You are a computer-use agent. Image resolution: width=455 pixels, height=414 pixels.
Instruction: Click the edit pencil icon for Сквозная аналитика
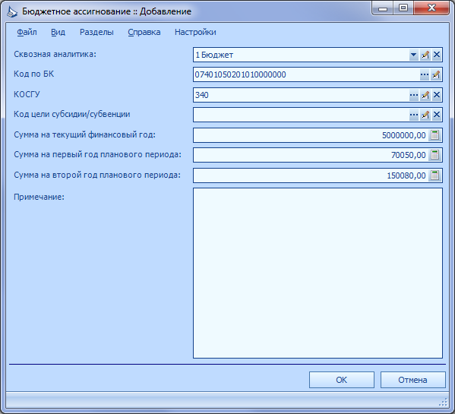pyautogui.click(x=425, y=55)
